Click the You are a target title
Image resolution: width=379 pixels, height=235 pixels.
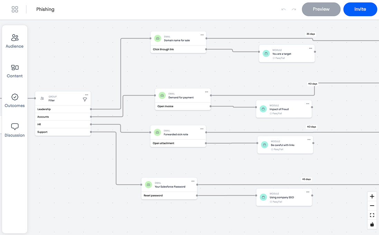(x=281, y=54)
